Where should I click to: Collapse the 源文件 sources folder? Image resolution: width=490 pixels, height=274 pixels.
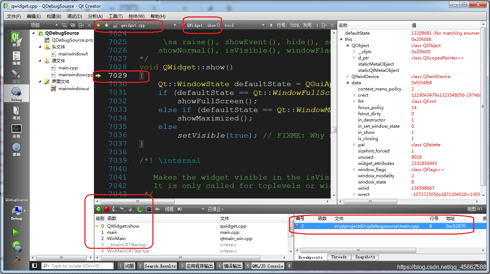41,61
